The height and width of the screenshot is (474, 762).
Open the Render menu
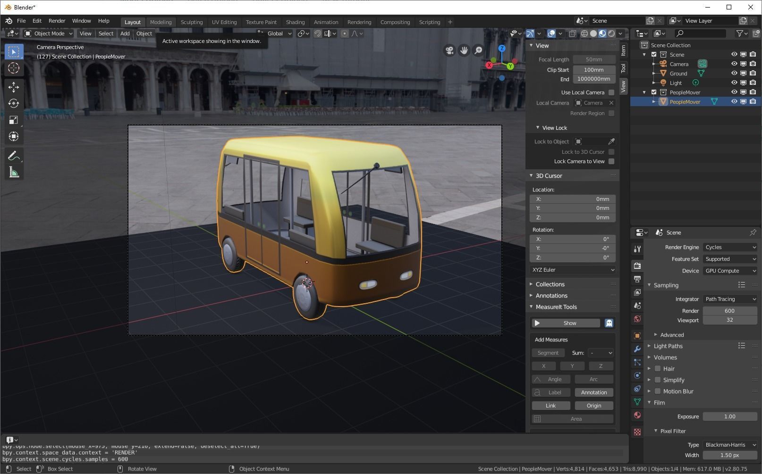tap(57, 21)
